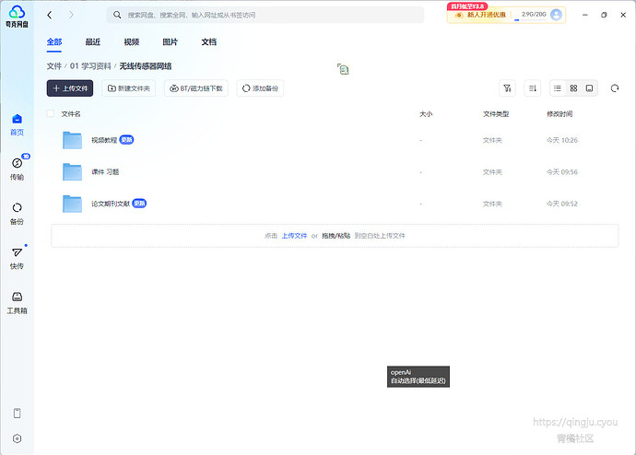This screenshot has height=455, width=636.
Task: Click into the top search input field
Action: click(x=267, y=15)
